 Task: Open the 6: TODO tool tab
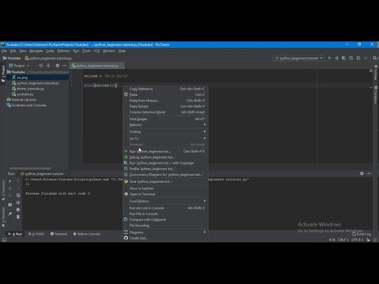pyautogui.click(x=36, y=234)
